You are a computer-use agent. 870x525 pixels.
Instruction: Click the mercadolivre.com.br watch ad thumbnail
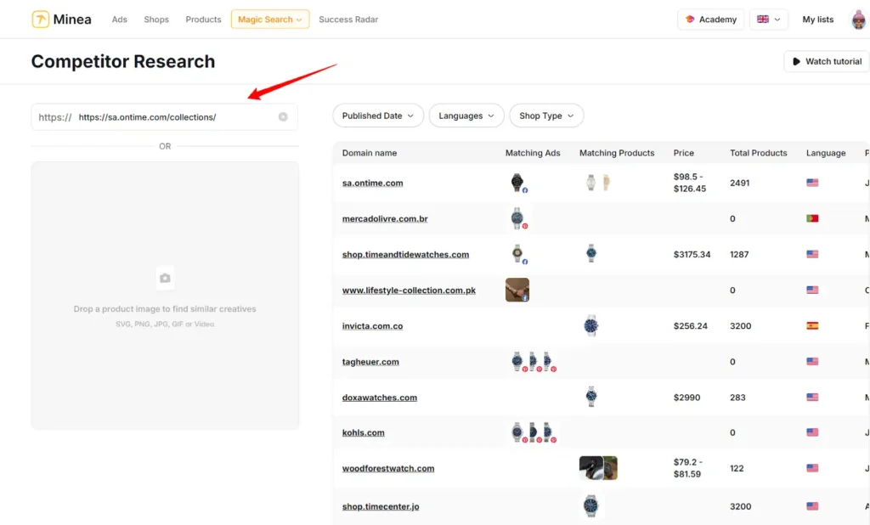point(517,218)
